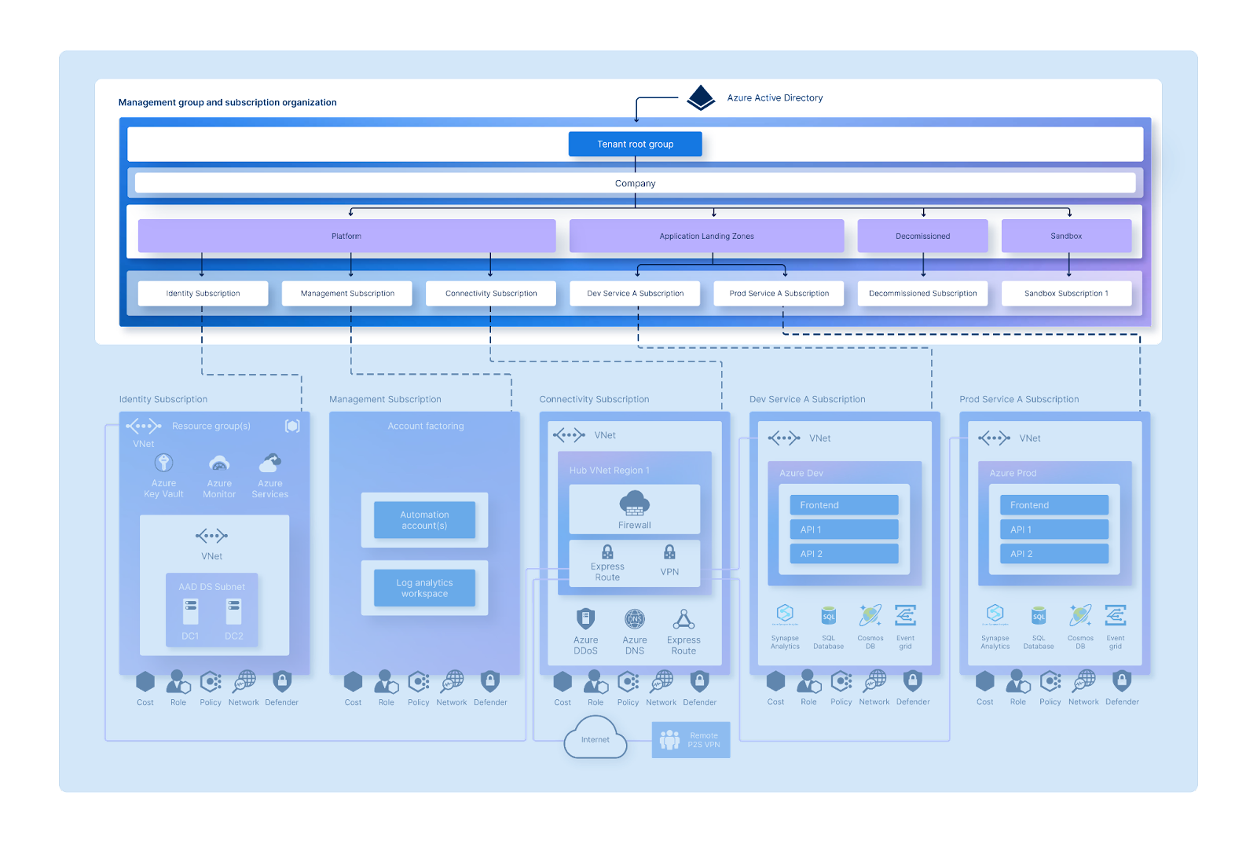Screen dimensions: 1257x843
Task: Click the VNet icon in Connectivity Subscription
Action: pyautogui.click(x=569, y=435)
